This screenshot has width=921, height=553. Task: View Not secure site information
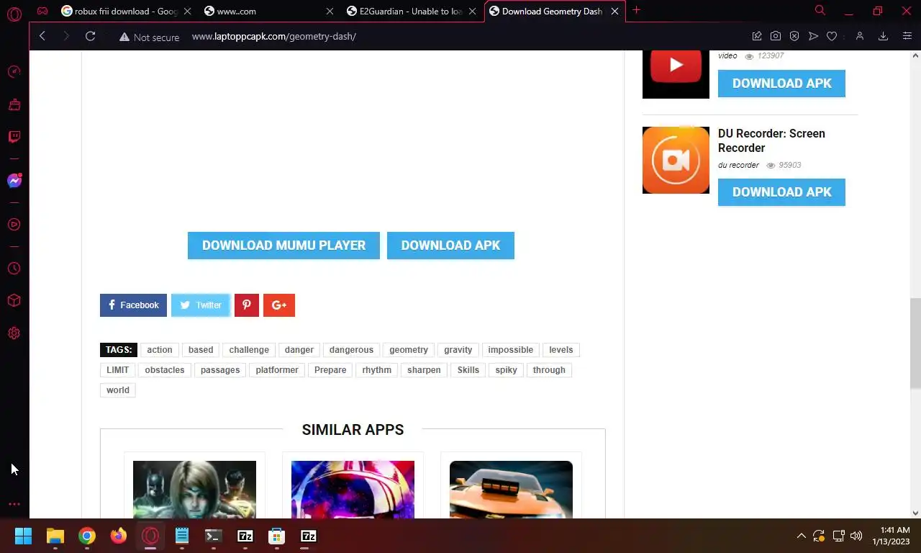(149, 37)
